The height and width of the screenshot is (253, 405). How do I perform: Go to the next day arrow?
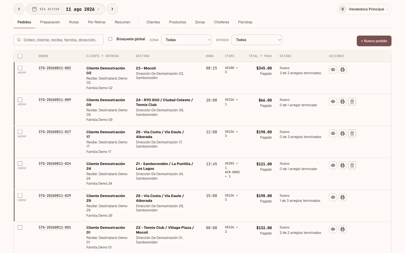[112, 9]
